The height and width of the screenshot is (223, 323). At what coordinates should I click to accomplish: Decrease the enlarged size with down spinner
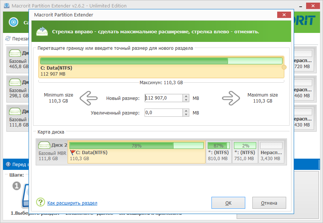click(186, 114)
